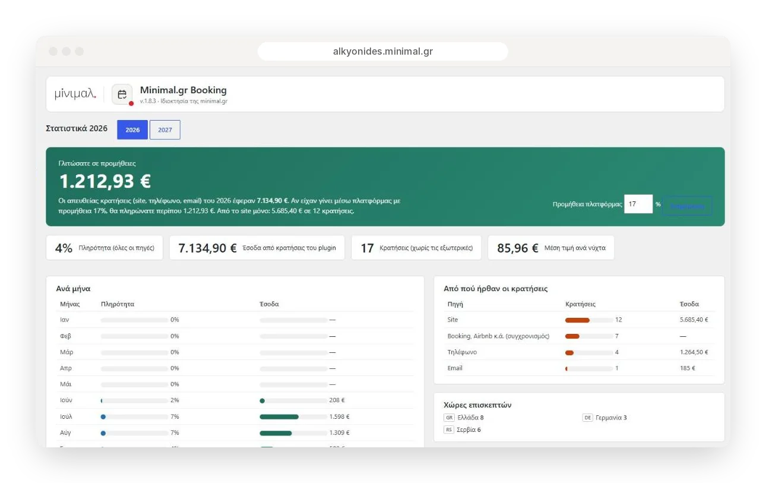Click the "1.309 €" revenue value
This screenshot has height=483, width=766.
click(x=340, y=433)
